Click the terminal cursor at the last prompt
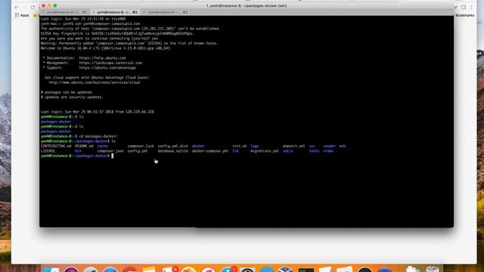This screenshot has width=484, height=272. 113,156
